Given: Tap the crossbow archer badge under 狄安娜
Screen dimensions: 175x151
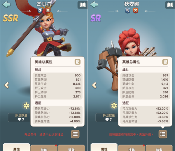Looking at the screenshot, I should [127, 10].
